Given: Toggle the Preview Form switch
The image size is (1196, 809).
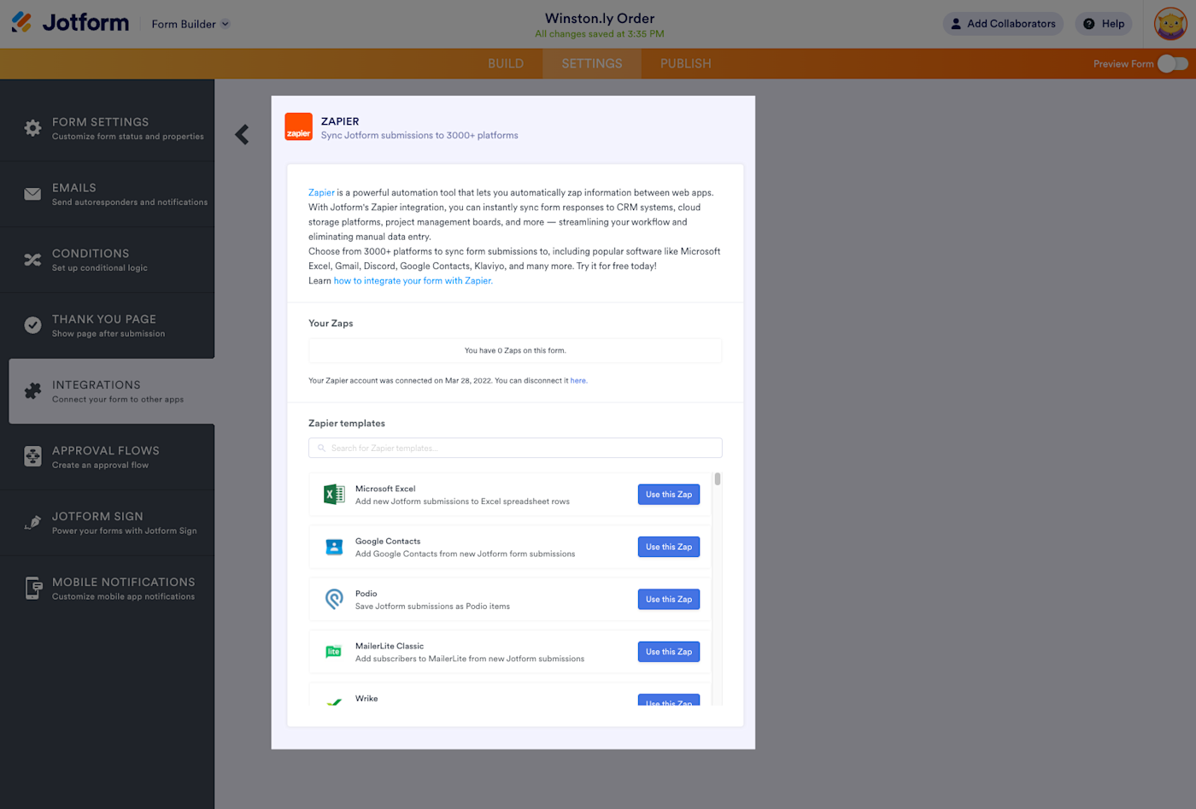Looking at the screenshot, I should [1172, 64].
